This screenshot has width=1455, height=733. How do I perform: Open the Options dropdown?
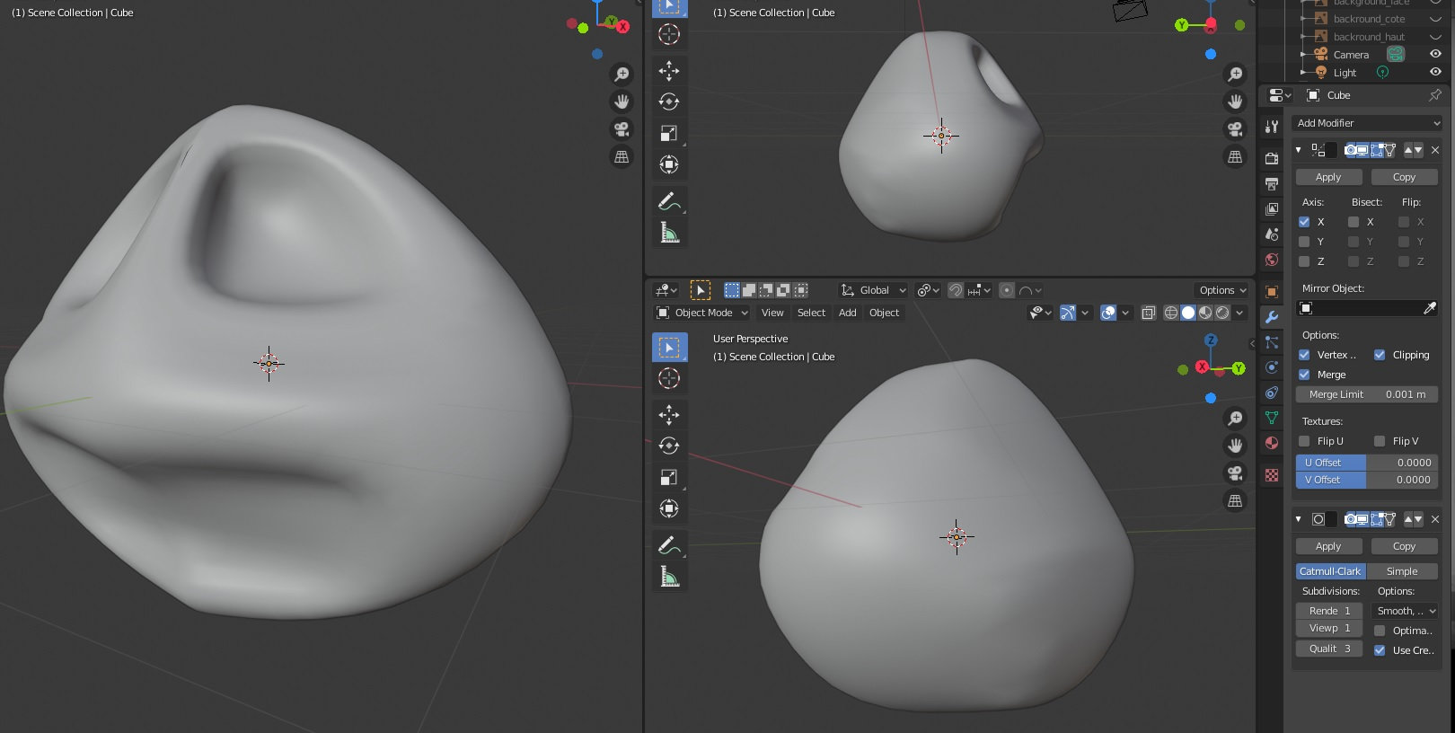(x=1222, y=290)
